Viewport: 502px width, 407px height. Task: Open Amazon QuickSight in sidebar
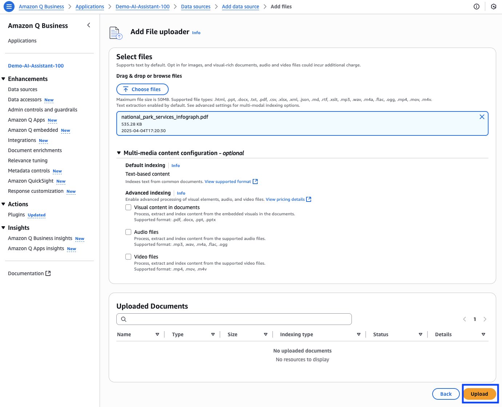click(x=31, y=181)
